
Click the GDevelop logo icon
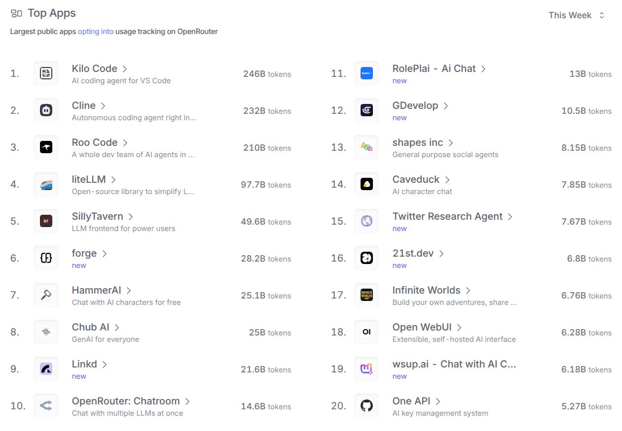point(366,110)
